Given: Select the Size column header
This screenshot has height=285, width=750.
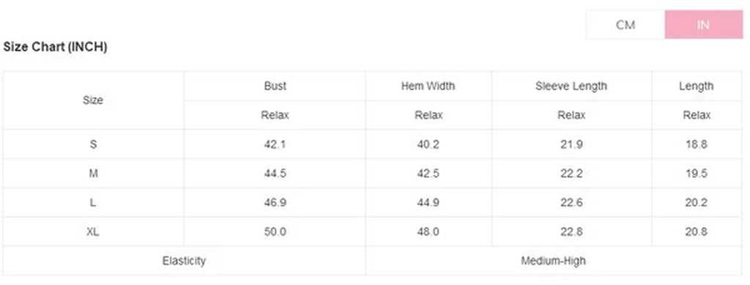Looking at the screenshot, I should click(x=93, y=100).
